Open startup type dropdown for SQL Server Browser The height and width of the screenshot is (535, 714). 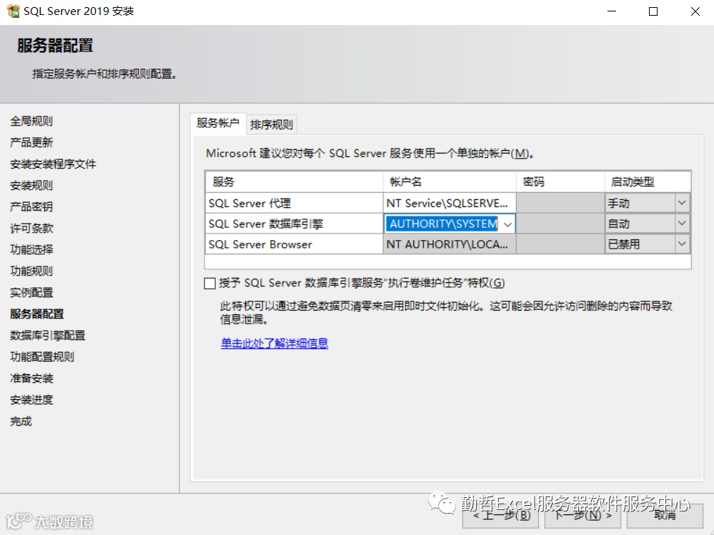682,244
